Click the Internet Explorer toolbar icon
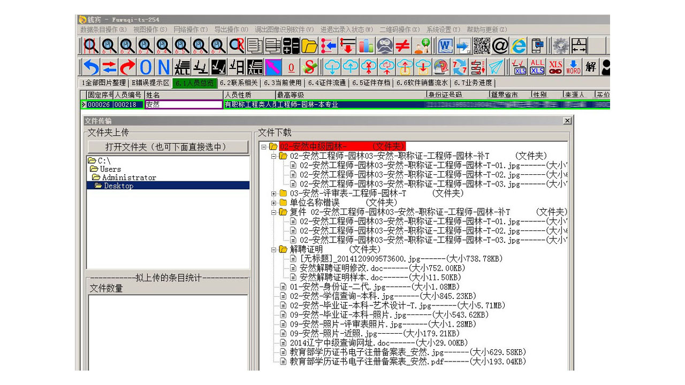This screenshot has width=685, height=385. (518, 46)
